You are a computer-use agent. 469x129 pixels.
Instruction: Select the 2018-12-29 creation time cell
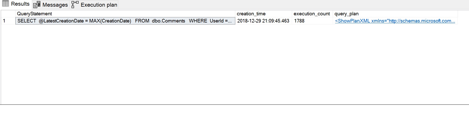point(263,21)
